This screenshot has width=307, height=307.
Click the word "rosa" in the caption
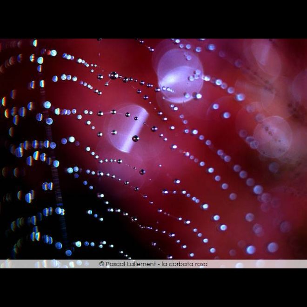click(200, 264)
